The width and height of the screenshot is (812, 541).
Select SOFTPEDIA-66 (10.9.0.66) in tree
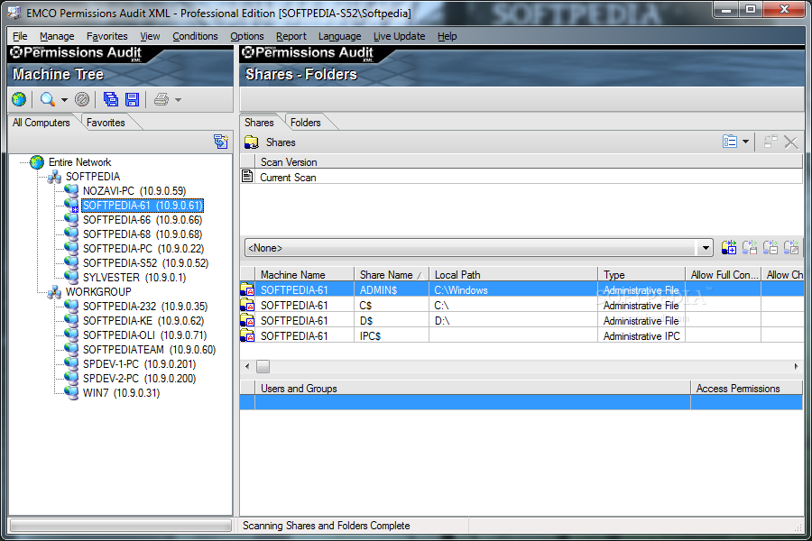coord(143,220)
